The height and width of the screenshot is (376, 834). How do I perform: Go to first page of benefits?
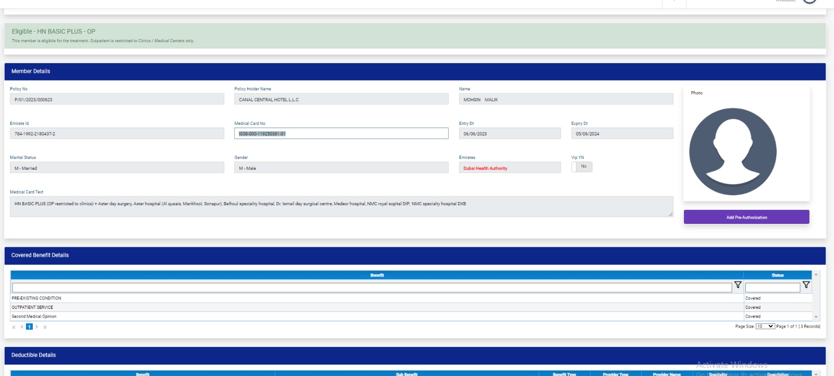point(14,327)
